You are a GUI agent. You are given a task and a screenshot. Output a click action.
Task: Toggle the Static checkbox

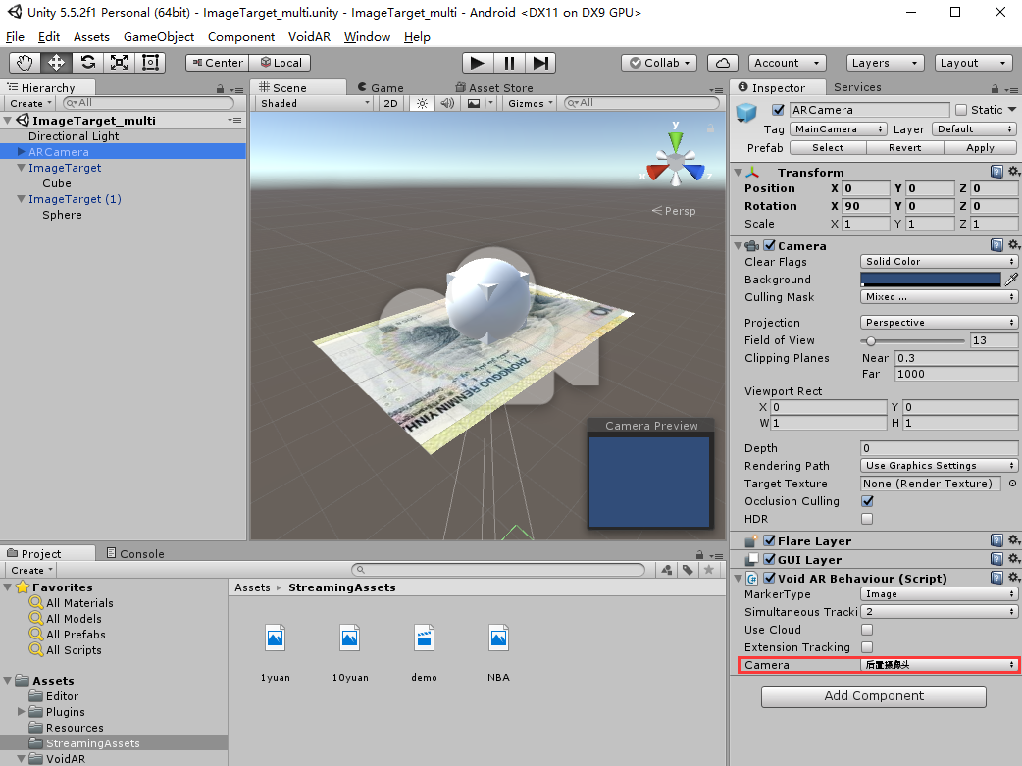[x=961, y=110]
